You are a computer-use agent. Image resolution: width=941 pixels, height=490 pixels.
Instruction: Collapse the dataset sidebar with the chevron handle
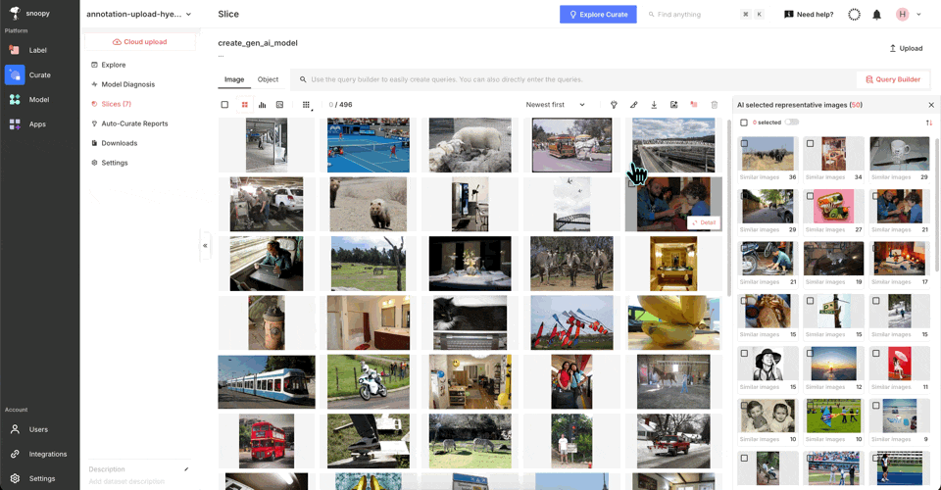click(205, 245)
